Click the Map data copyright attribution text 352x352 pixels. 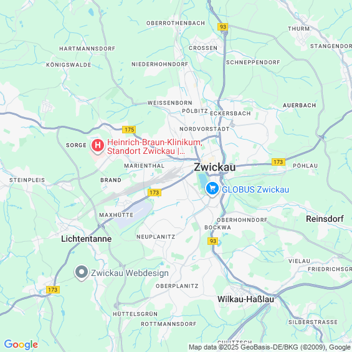(x=270, y=347)
